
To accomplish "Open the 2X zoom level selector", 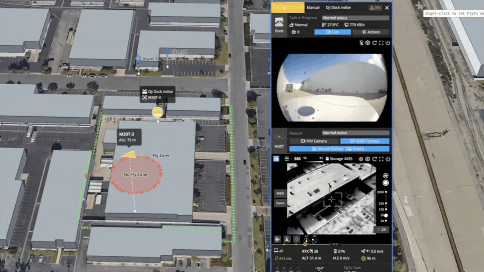I will [x=382, y=229].
